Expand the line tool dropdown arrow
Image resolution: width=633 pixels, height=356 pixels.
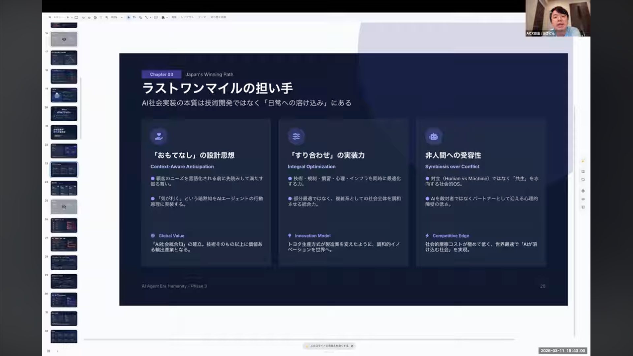[151, 17]
